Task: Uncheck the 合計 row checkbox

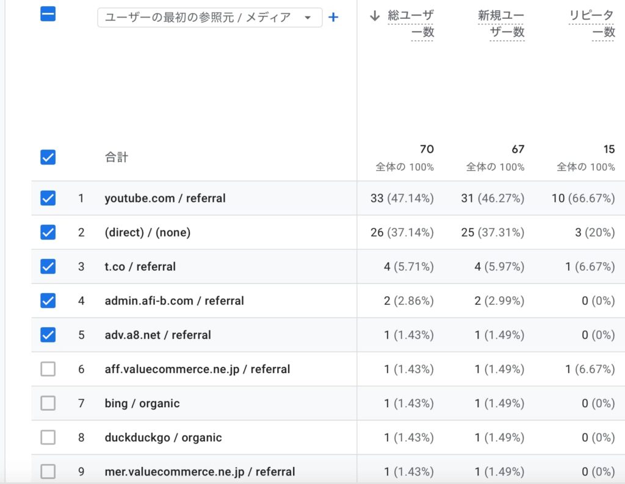Action: [48, 157]
